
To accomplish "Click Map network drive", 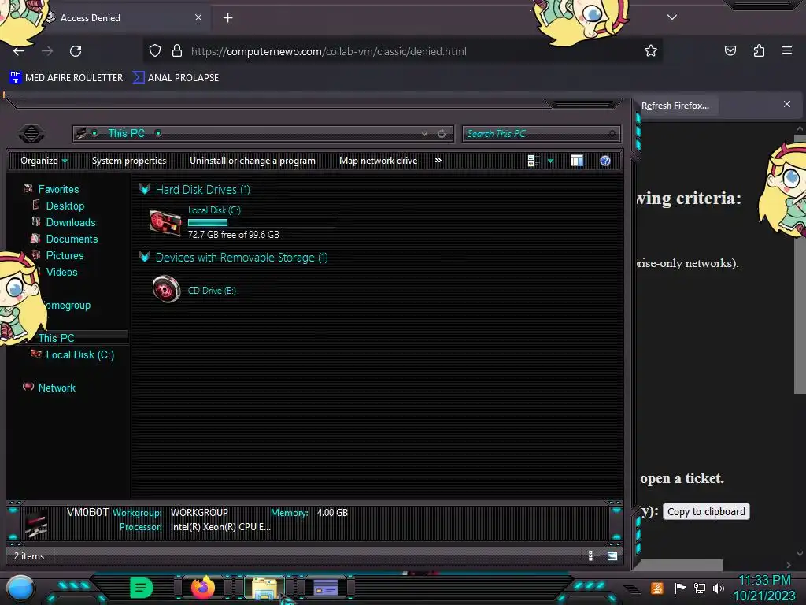I will click(379, 161).
